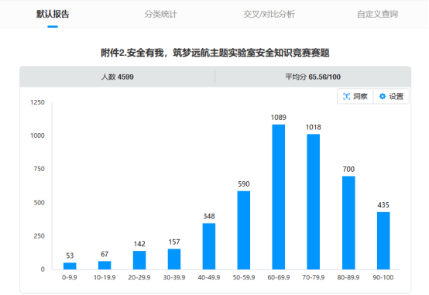Select the 自定义查询 tab

[377, 14]
